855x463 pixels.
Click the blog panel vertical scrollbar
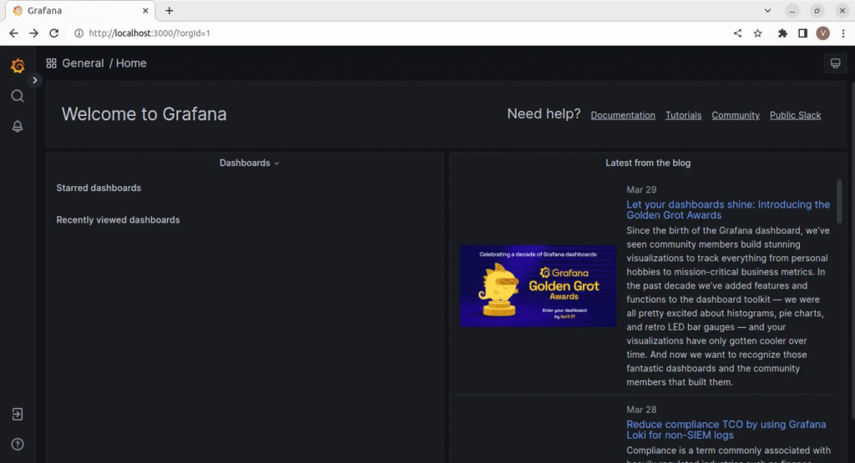point(838,202)
